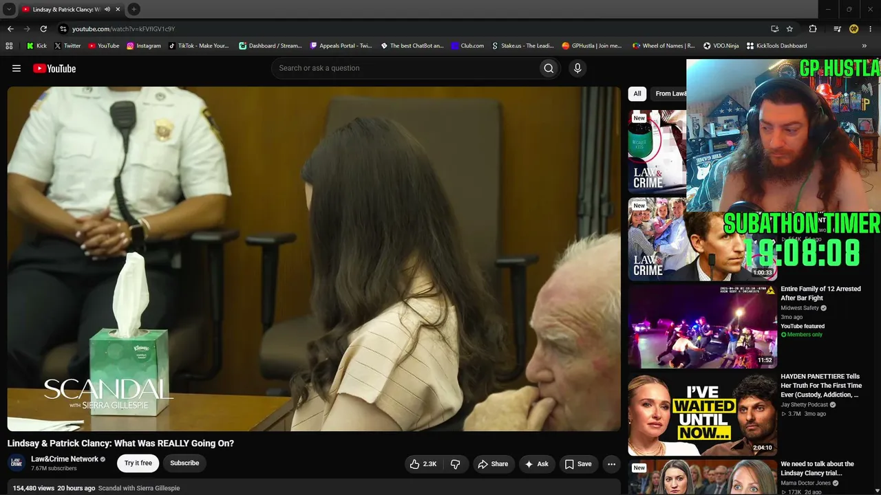Open the Kick bookmark
Viewport: 881px width, 495px height.
tap(36, 46)
